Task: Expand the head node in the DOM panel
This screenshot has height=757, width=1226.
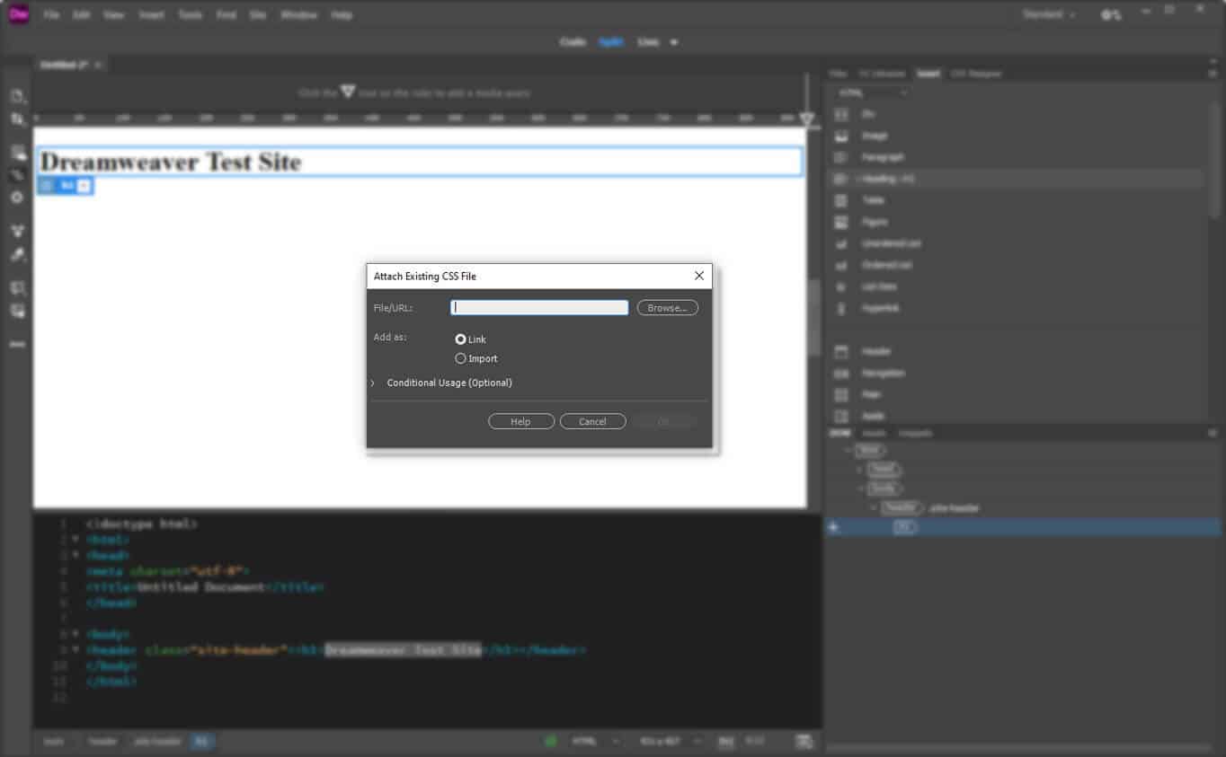Action: pos(859,469)
